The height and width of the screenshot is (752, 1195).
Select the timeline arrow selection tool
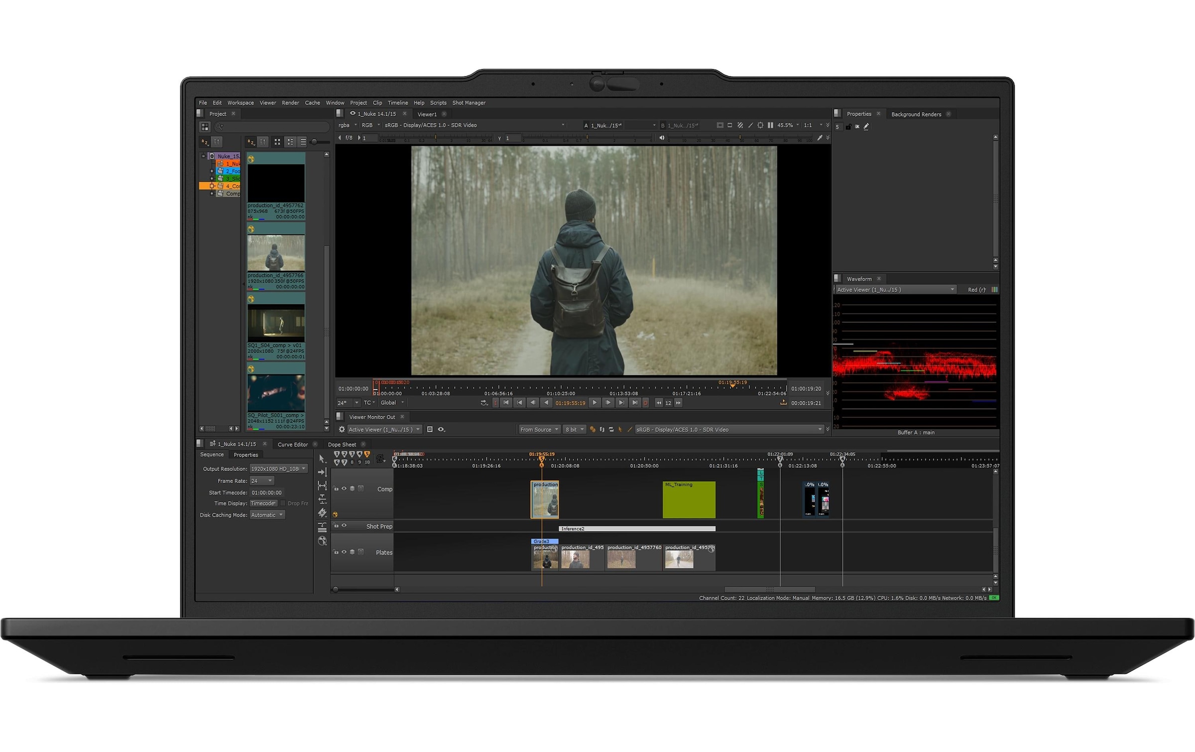[x=322, y=458]
